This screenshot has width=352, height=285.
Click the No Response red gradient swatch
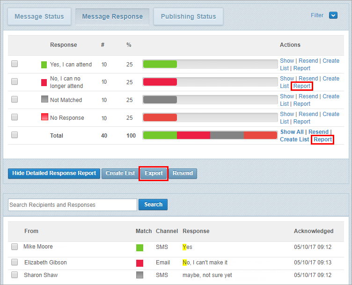[44, 117]
